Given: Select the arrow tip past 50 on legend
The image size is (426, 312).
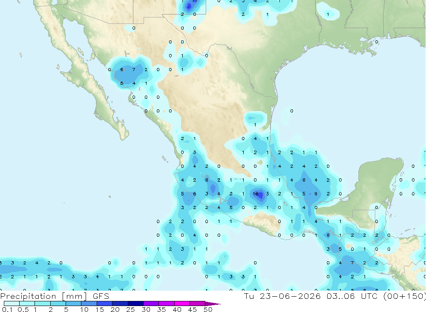Looking at the screenshot, I should (x=213, y=304).
